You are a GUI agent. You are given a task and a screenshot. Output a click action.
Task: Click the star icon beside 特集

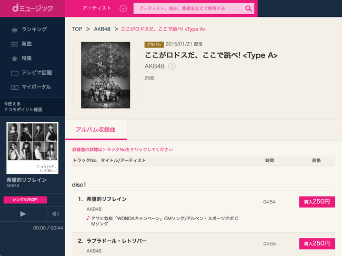tap(15, 58)
